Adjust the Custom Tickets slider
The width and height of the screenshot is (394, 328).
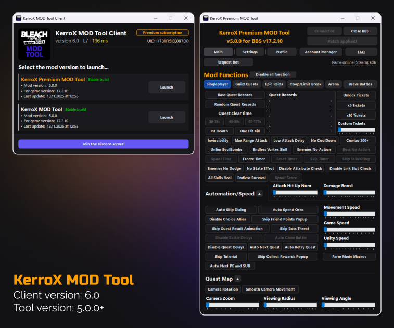point(357,130)
